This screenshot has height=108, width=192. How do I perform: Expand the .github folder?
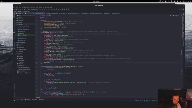[17, 17]
